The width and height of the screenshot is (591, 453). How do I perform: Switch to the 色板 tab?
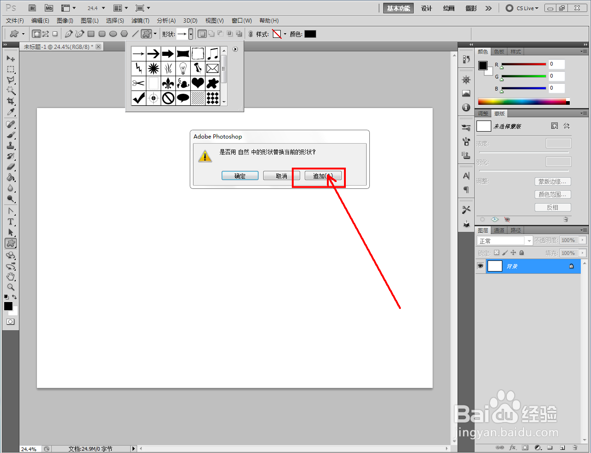click(x=500, y=52)
